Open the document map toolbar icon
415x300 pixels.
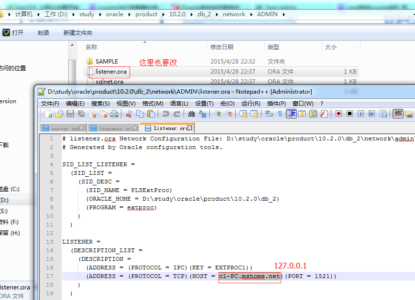313,114
